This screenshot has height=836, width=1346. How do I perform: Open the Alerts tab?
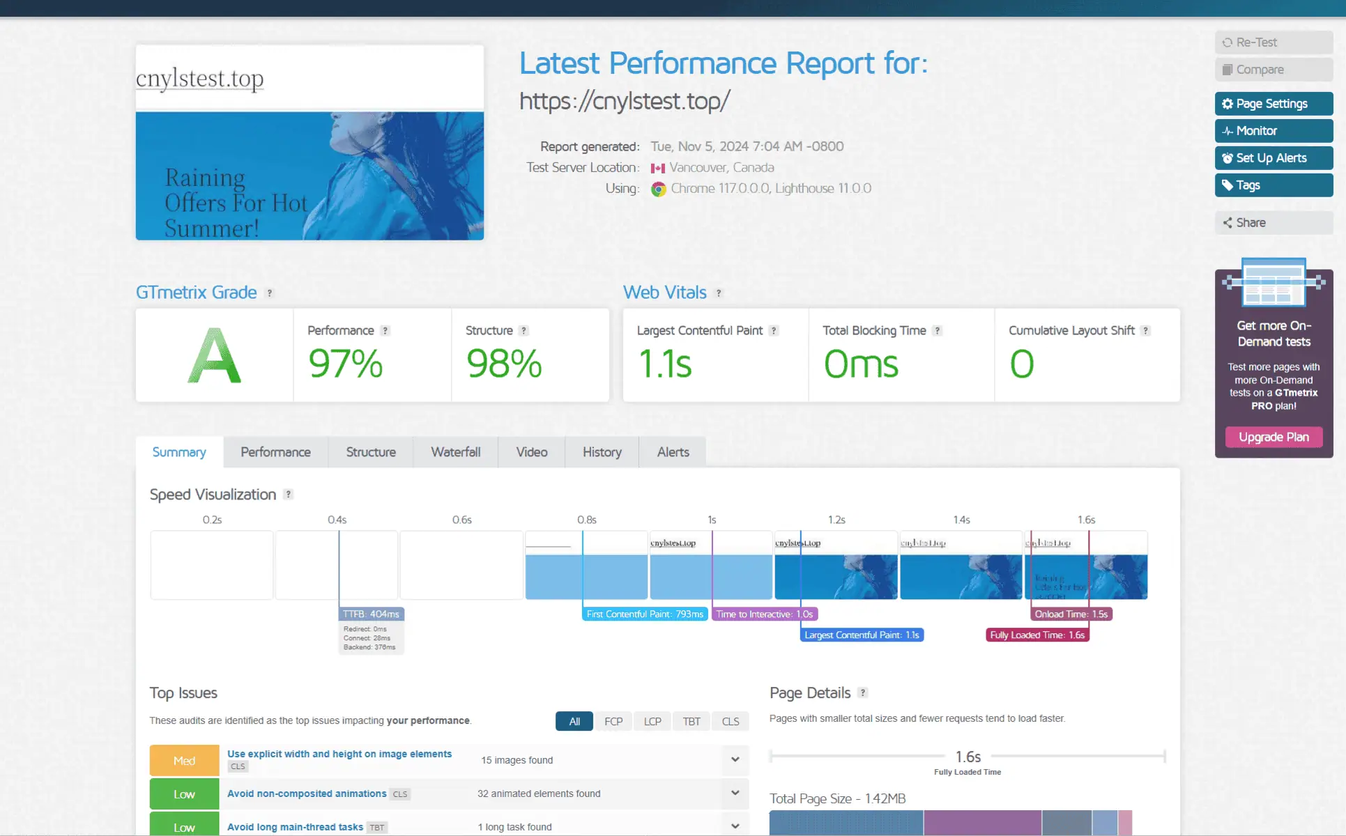coord(673,452)
